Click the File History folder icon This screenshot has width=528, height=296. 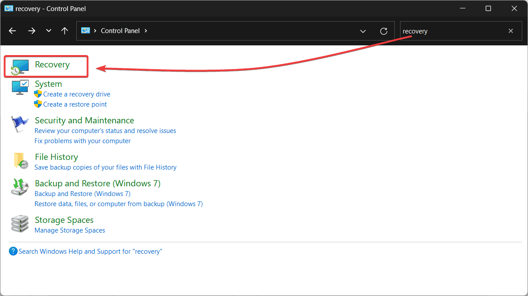click(x=21, y=161)
